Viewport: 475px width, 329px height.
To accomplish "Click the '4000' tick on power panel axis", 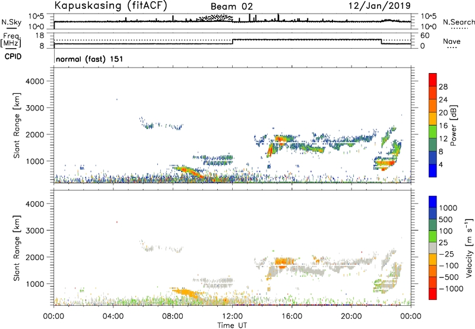I will pos(34,81).
